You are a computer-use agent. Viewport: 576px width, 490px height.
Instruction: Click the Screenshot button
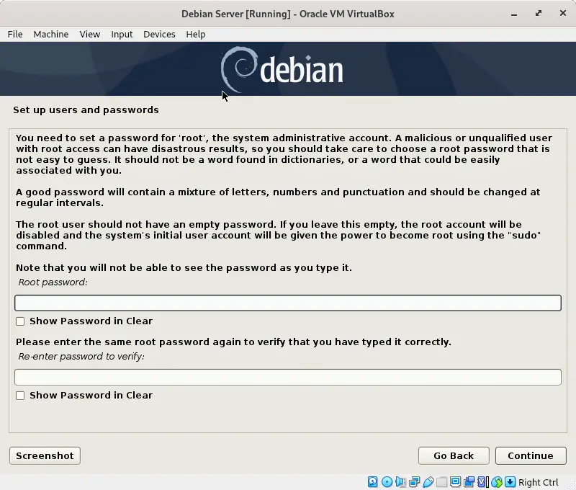click(45, 456)
